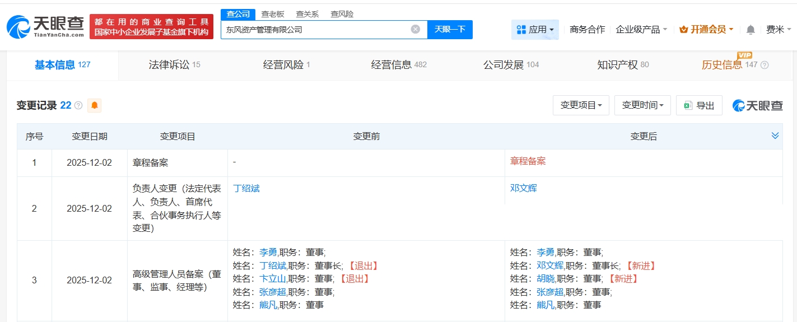The image size is (797, 322).
Task: Click the help question mark beside 变更记录 22
Action: (78, 105)
